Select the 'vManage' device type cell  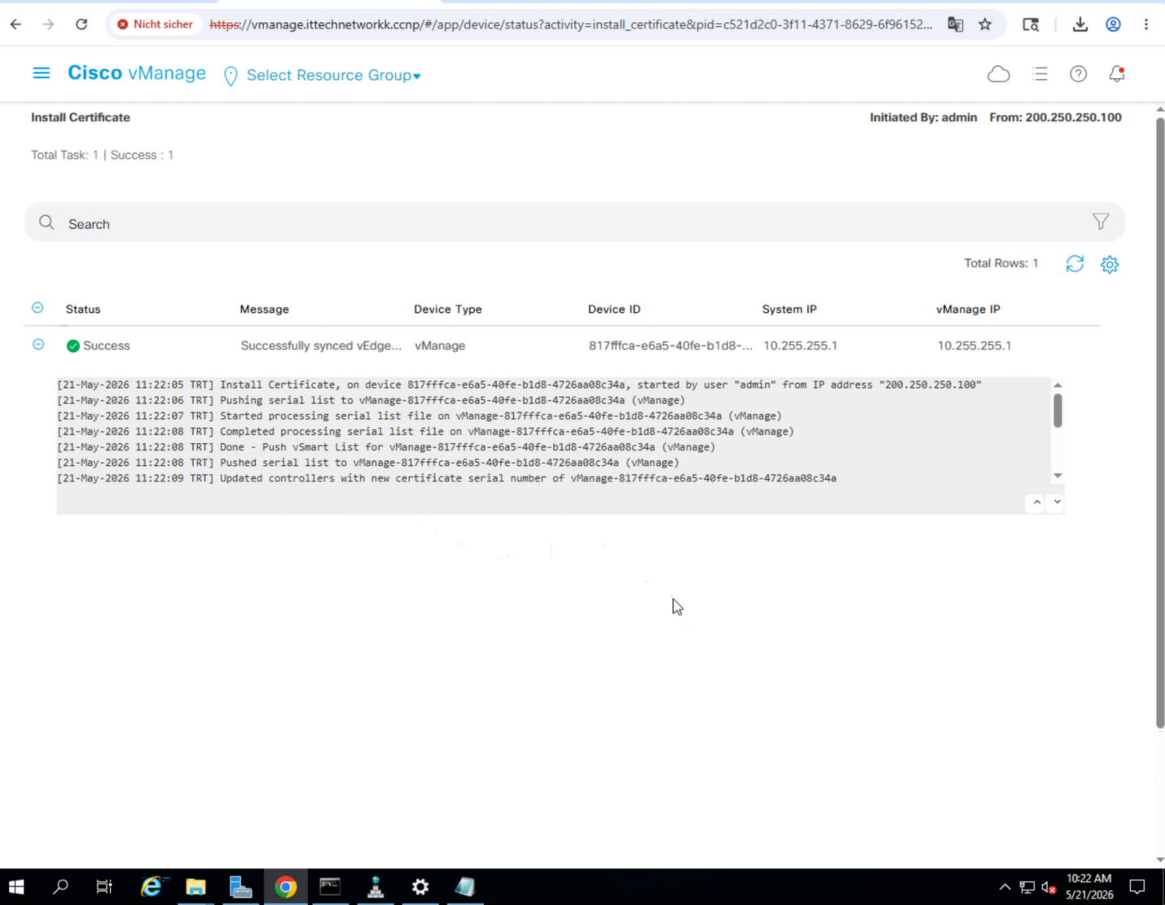point(440,345)
